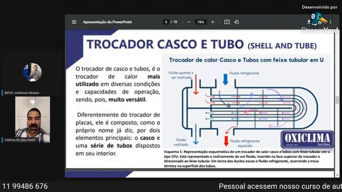Click the zoom out minus button
This screenshot has width=342, height=192.
tap(189, 22)
